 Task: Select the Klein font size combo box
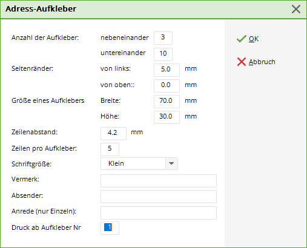(x=139, y=163)
